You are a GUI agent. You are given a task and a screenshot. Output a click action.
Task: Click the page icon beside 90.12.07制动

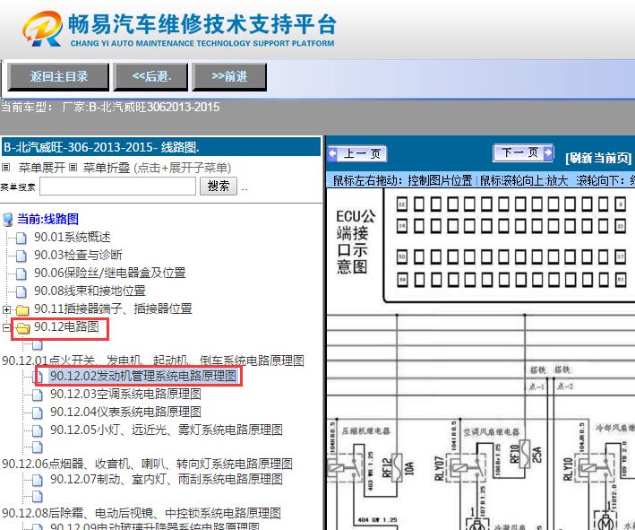[38, 480]
